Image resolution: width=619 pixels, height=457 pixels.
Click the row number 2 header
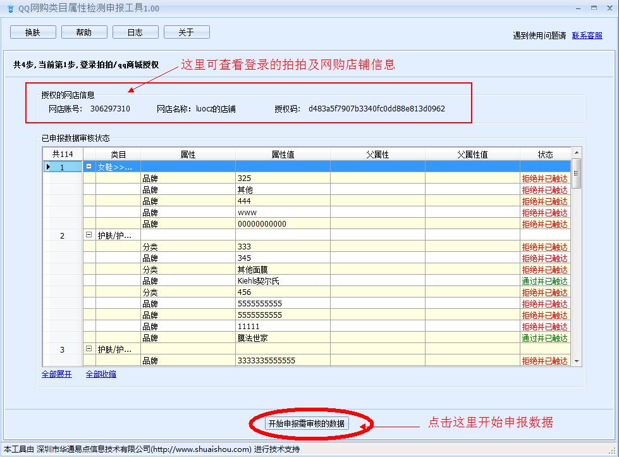[x=63, y=235]
